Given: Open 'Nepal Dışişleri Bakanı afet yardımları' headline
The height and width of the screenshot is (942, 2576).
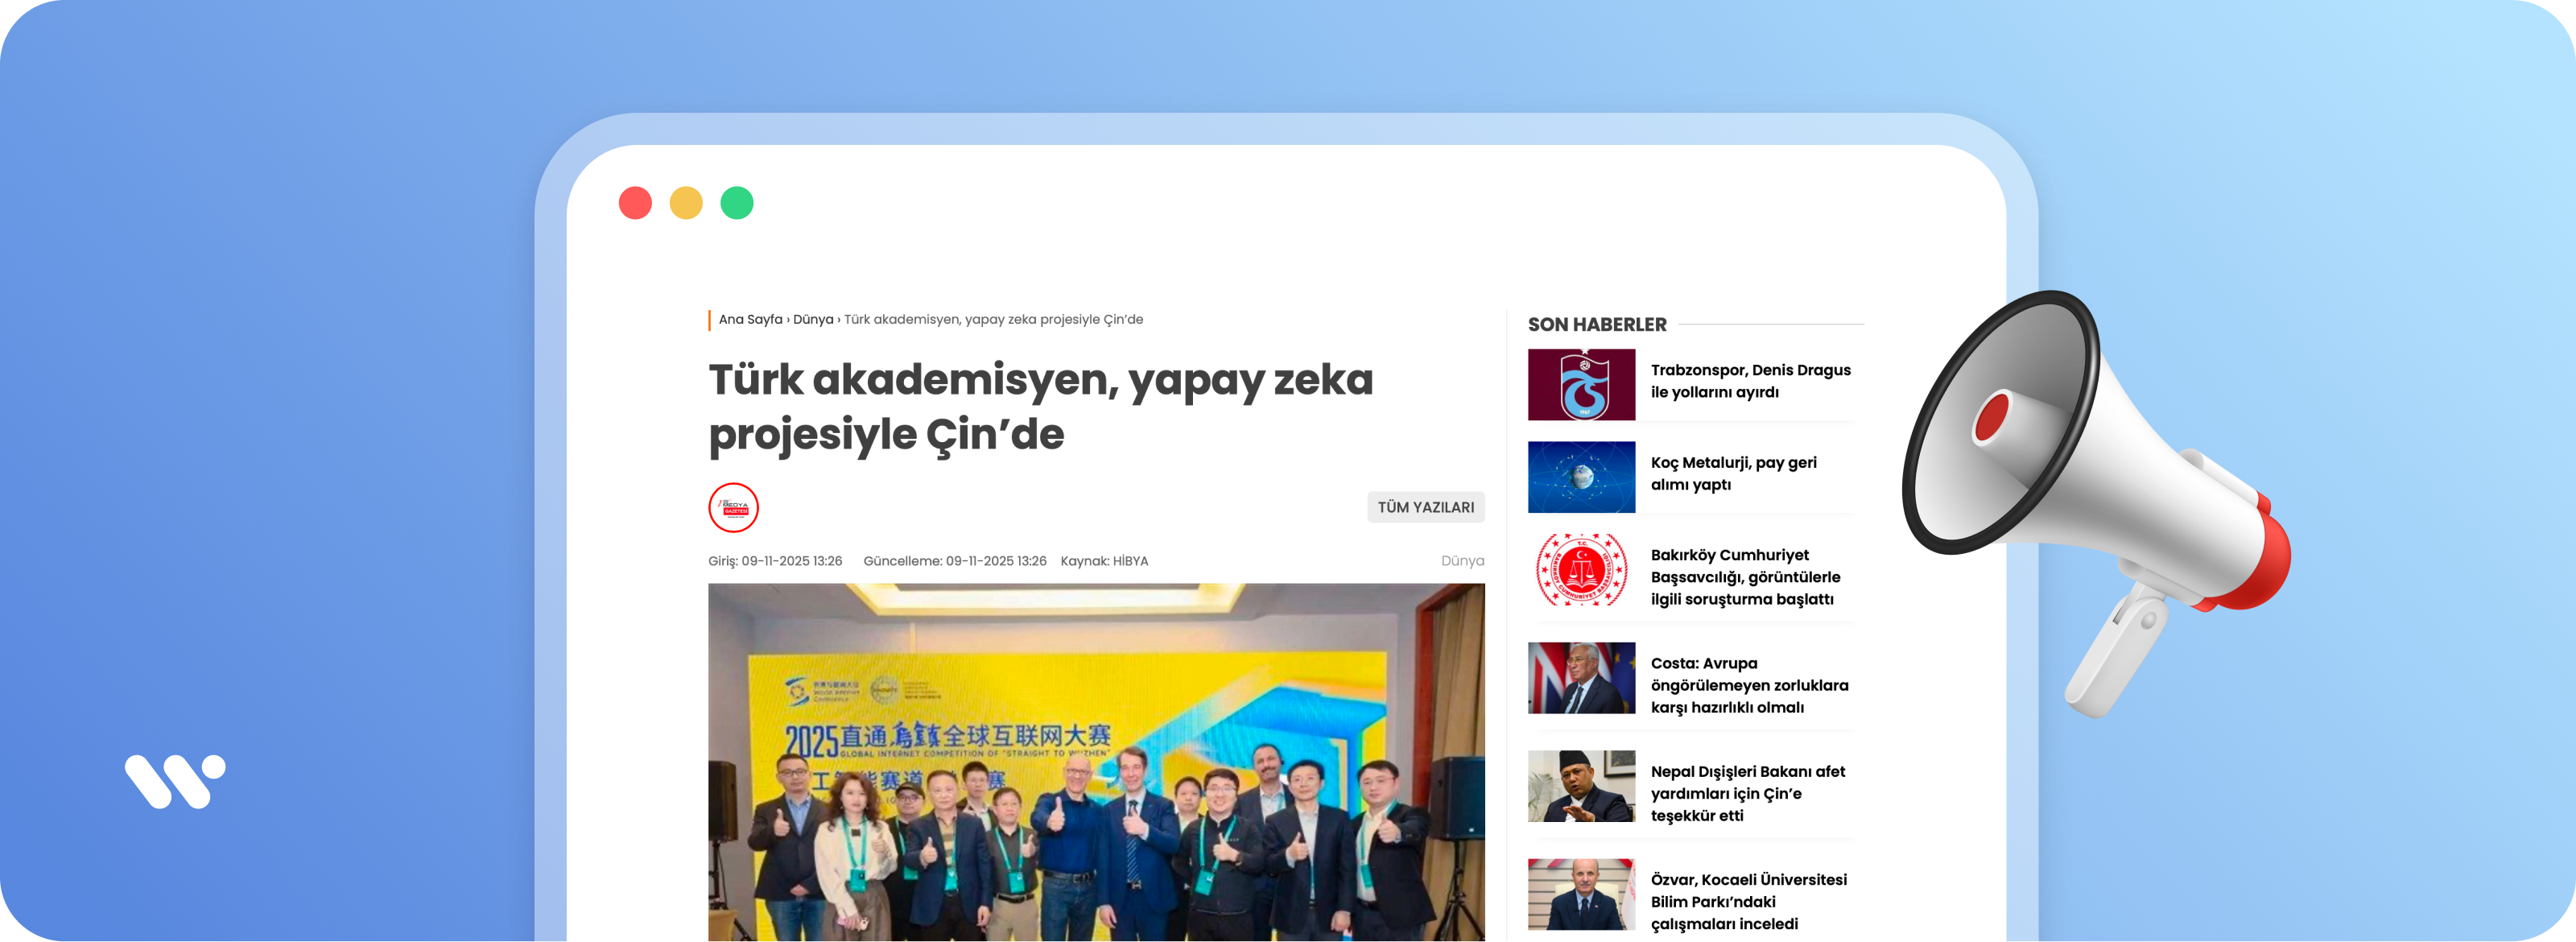Looking at the screenshot, I should 1747,793.
